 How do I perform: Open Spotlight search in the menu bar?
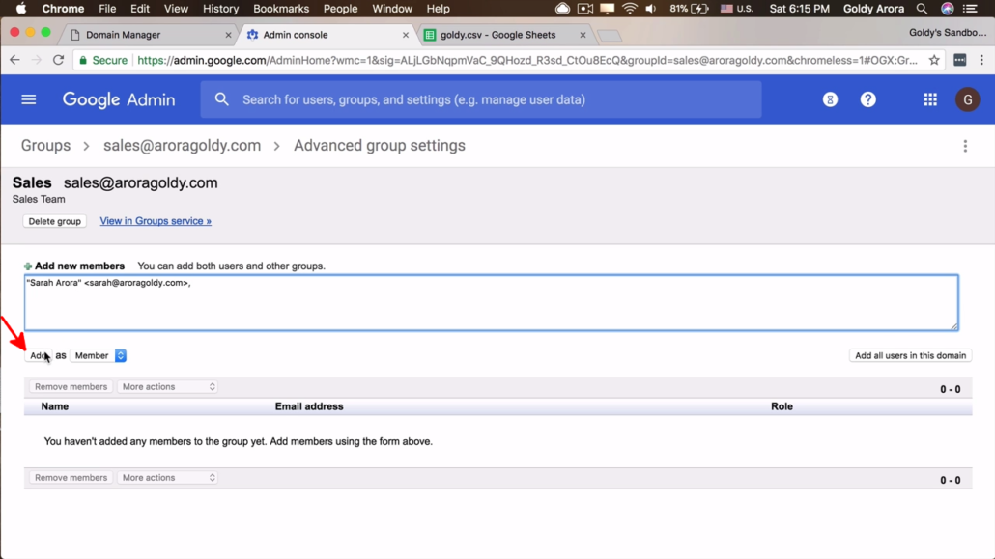(922, 9)
